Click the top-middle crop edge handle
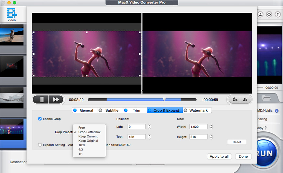 87,32
